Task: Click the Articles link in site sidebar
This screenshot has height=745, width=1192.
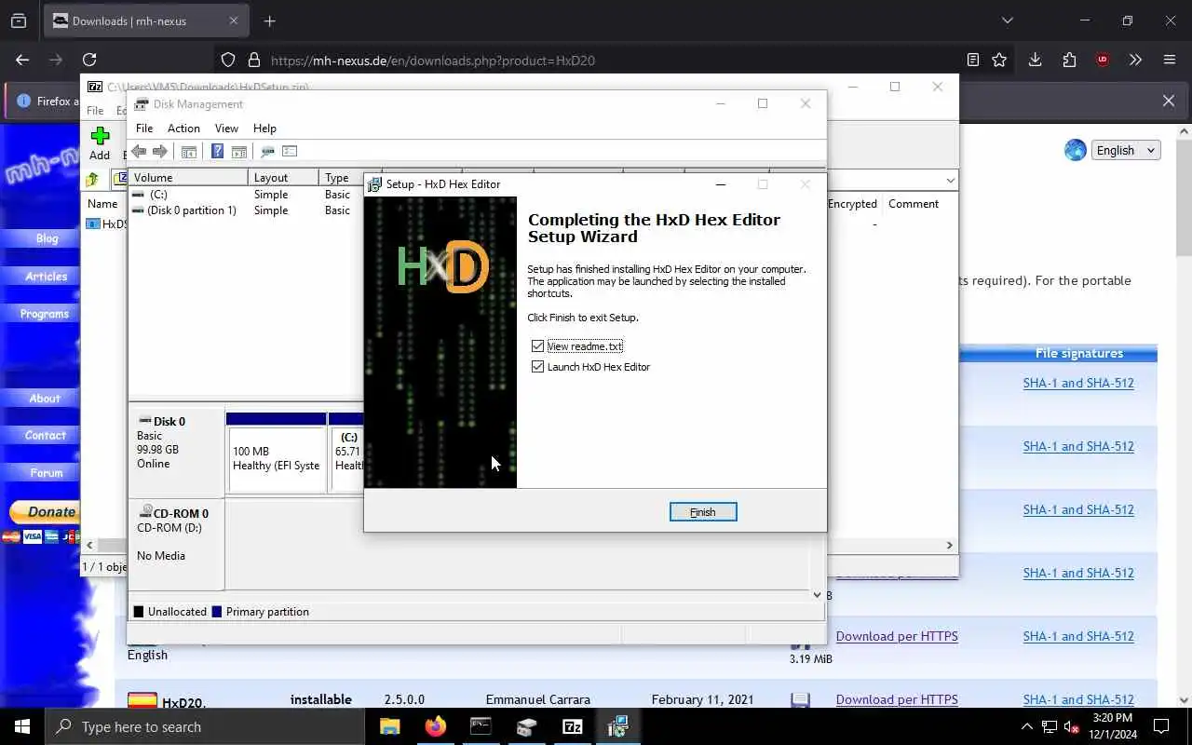Action: point(47,277)
